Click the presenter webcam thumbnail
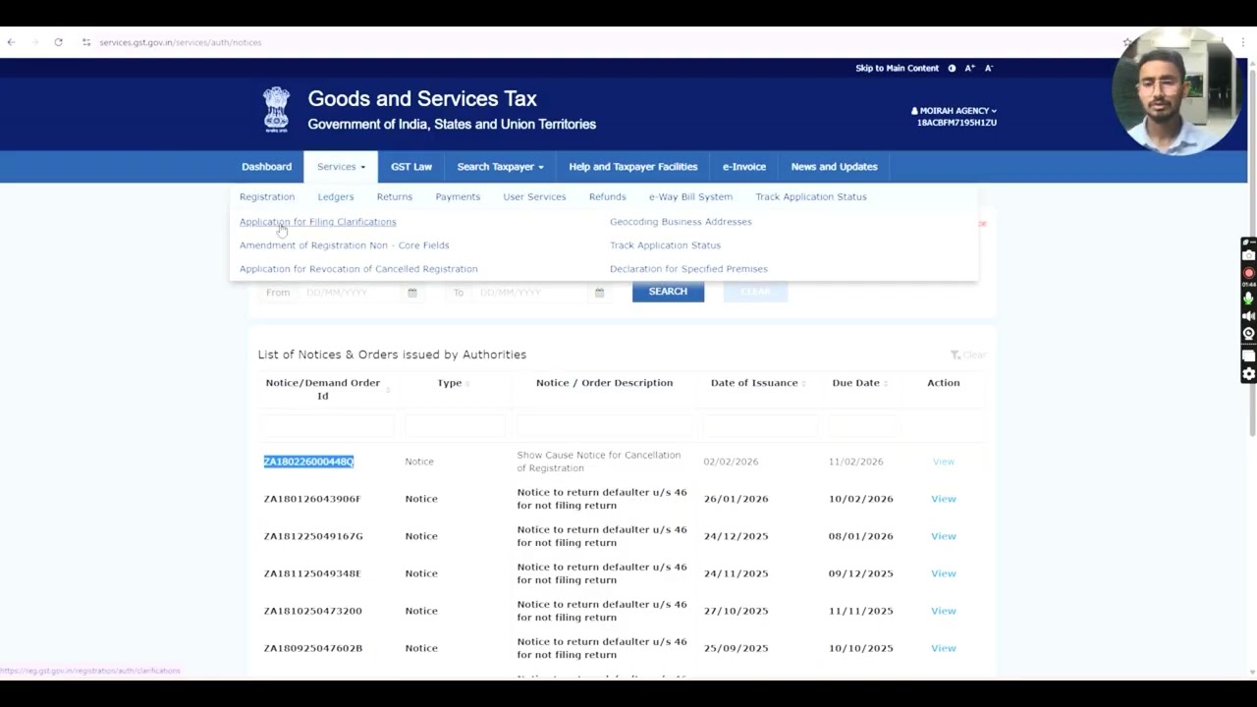 (1175, 91)
